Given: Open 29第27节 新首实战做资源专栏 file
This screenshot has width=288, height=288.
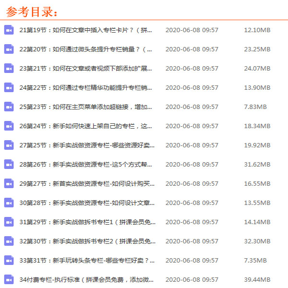Looking at the screenshot, I should (86, 183).
